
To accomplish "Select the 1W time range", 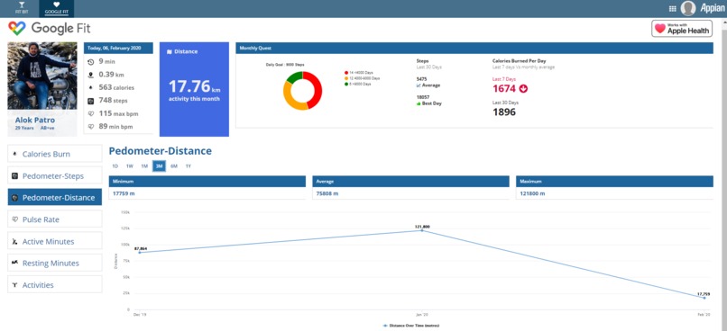I will click(x=130, y=166).
